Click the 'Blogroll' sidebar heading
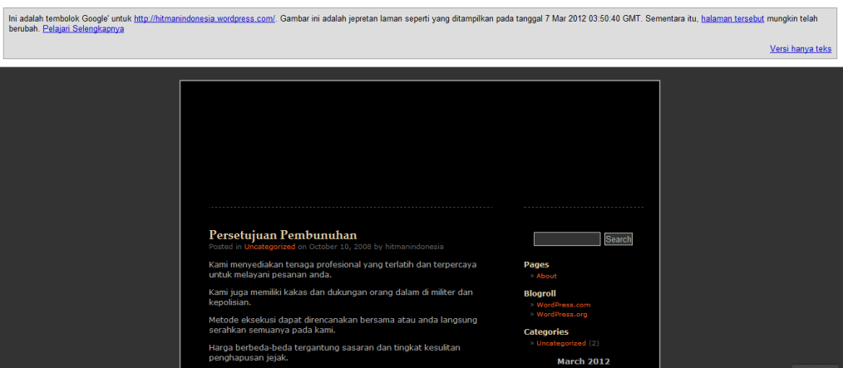 click(540, 293)
